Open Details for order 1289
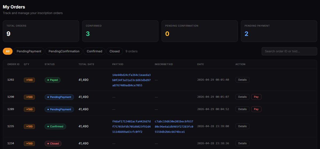 (x=242, y=109)
